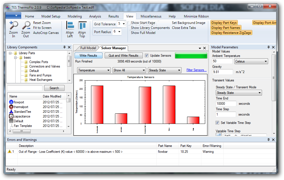This screenshot has height=180, width=284.
Task: Click the Time Step input field
Action: coord(226,114)
